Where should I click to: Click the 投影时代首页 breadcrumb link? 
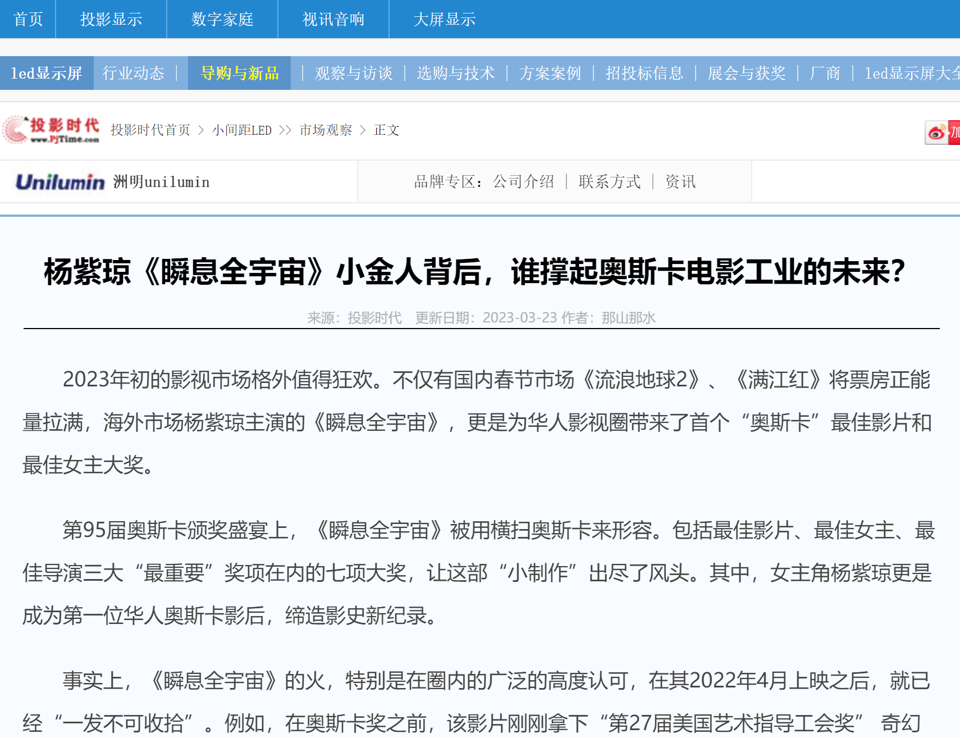(150, 130)
